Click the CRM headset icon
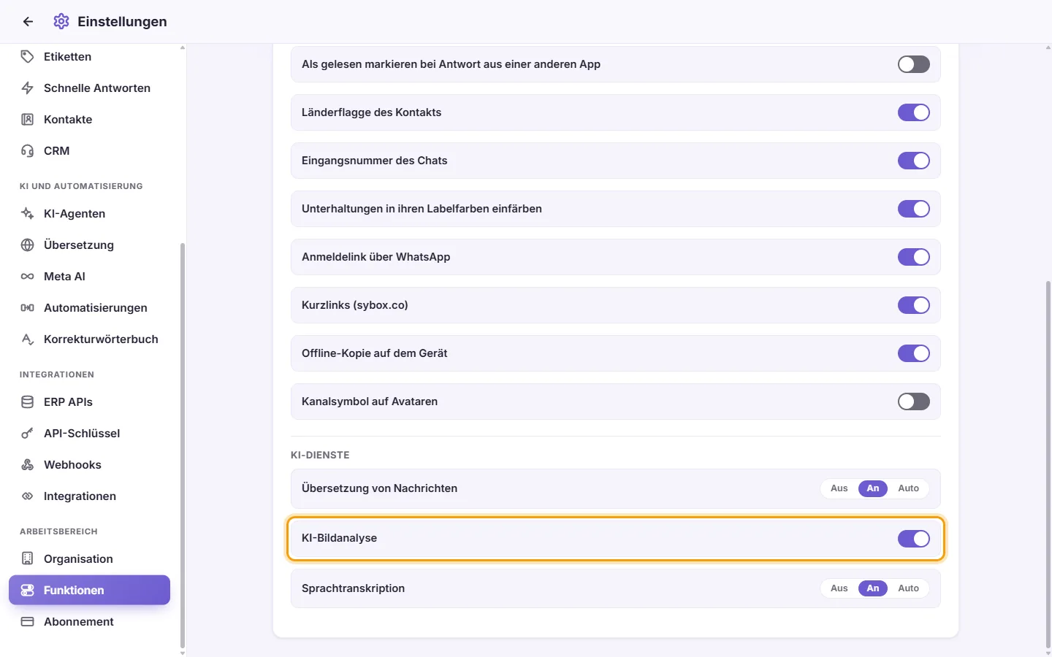Viewport: 1052px width, 657px height. [28, 151]
